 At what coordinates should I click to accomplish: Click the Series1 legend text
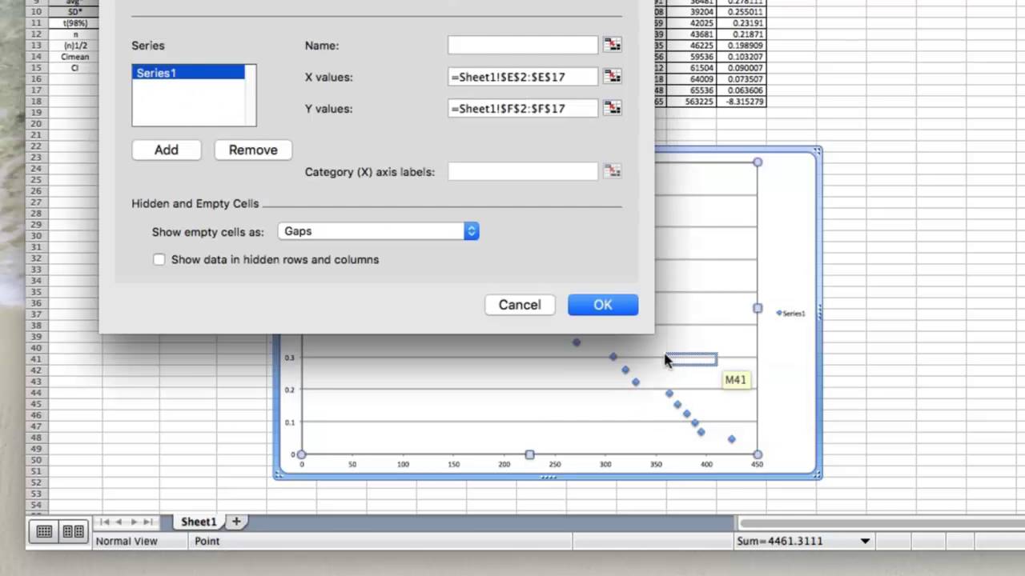[x=794, y=314]
